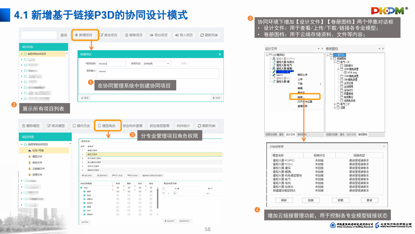The image size is (415, 234).
Task: Click the 删除模型 trash button
Action: pyautogui.click(x=31, y=126)
